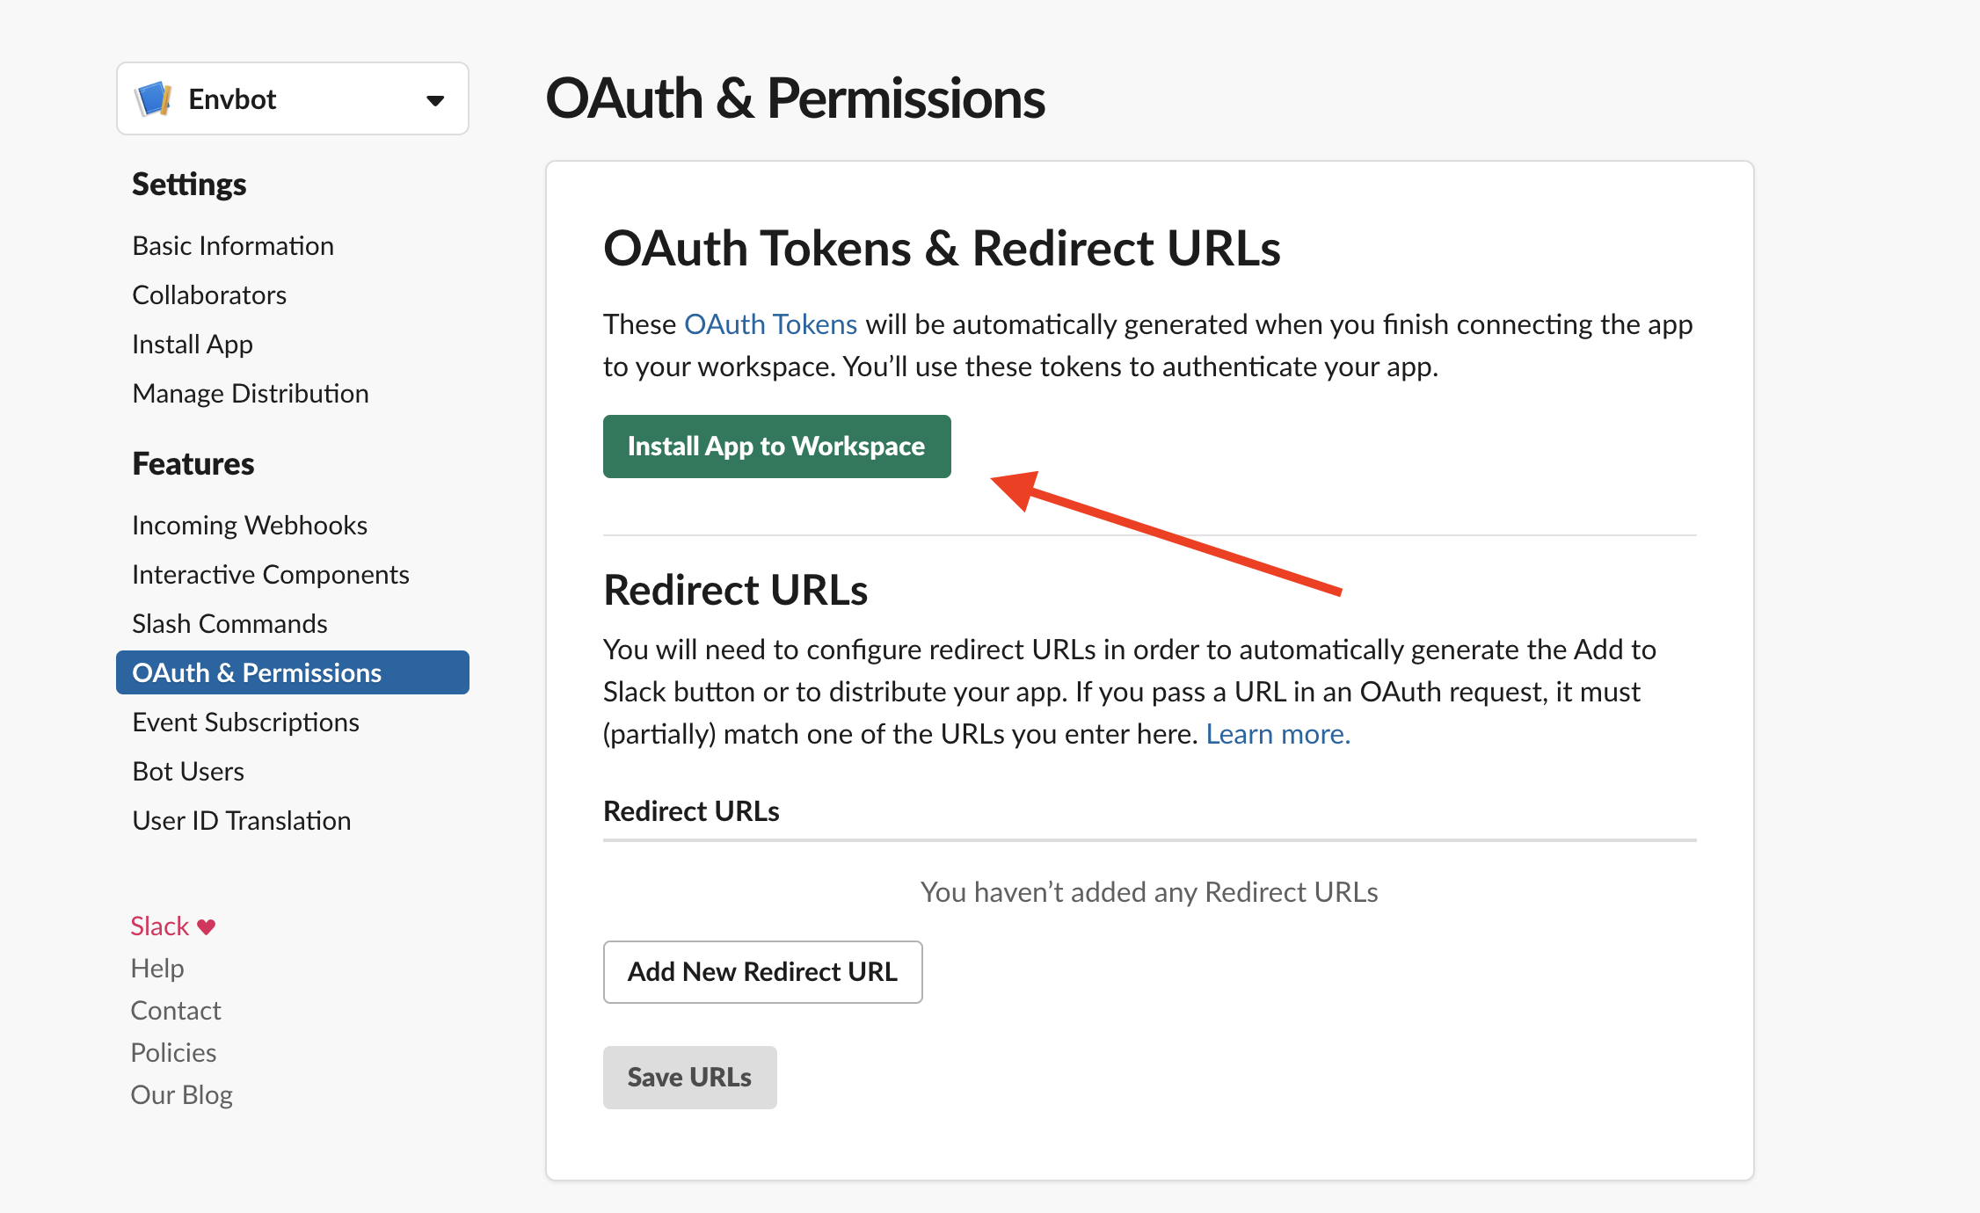
Task: Click Add New Redirect URL button
Action: tap(762, 972)
